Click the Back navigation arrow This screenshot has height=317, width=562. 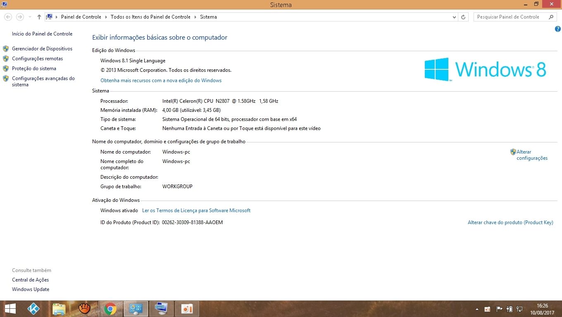point(8,17)
